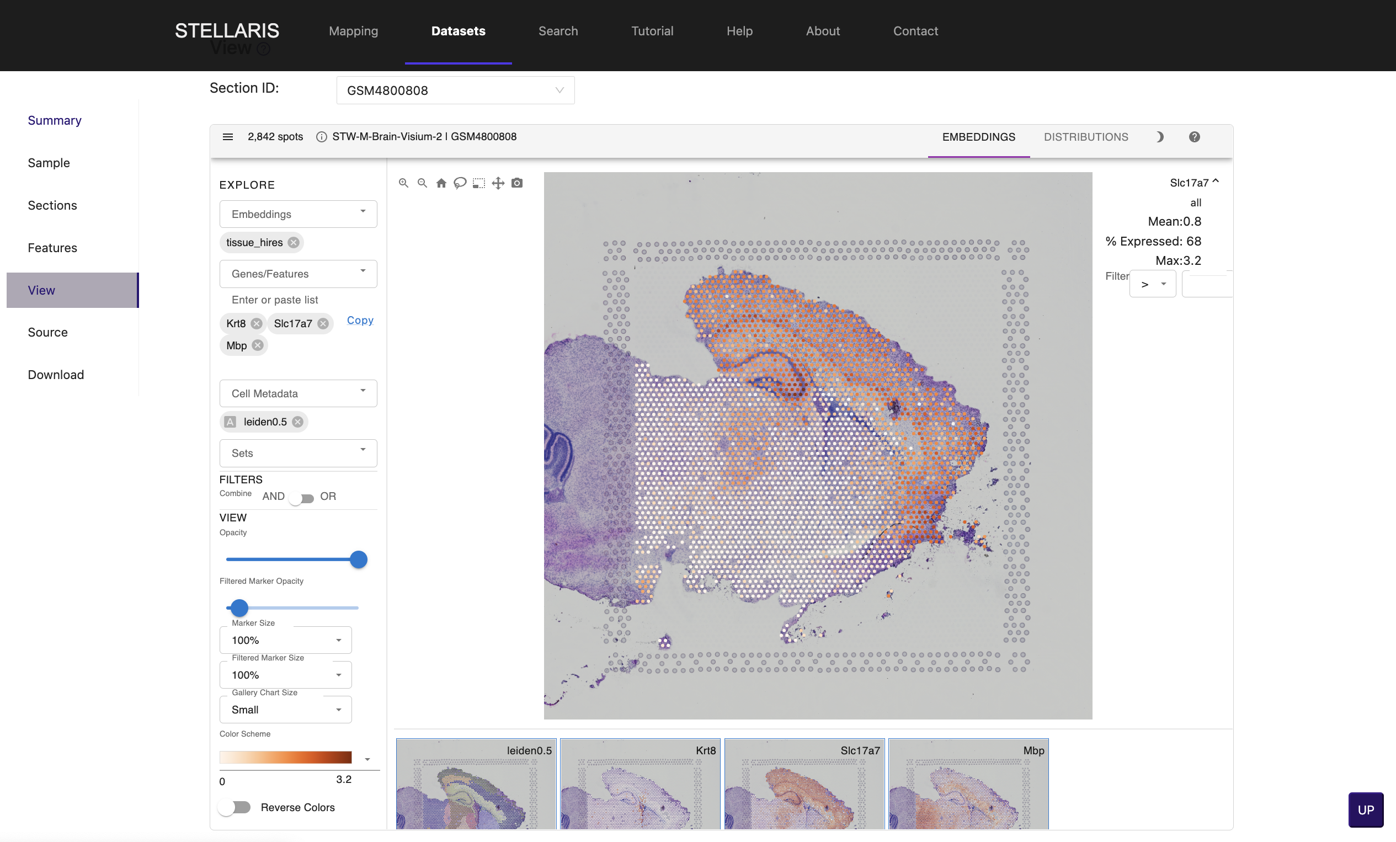1396x842 pixels.
Task: Select the box select tool
Action: coord(479,183)
